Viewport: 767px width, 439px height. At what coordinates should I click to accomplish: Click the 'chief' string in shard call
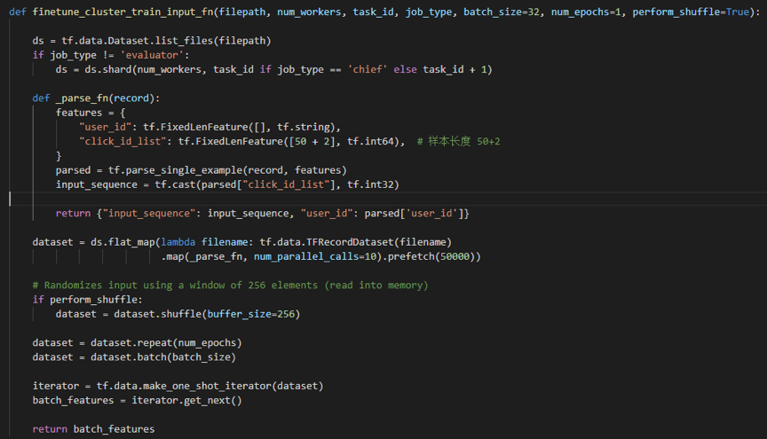tap(368, 69)
